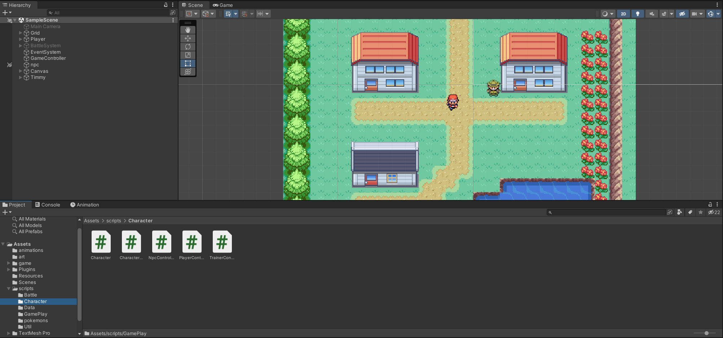The image size is (723, 338).
Task: Search by type filter icon
Action: coord(679,212)
